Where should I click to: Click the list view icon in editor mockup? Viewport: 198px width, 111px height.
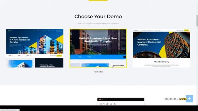pos(114,104)
